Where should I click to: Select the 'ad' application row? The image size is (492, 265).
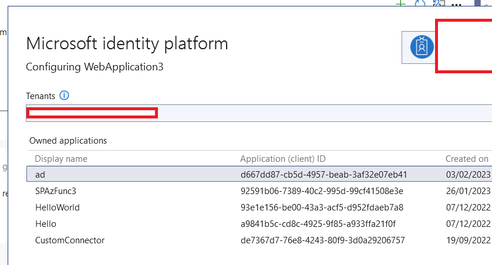(x=259, y=174)
